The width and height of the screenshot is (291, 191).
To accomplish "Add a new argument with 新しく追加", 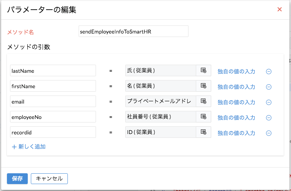I will point(29,147).
